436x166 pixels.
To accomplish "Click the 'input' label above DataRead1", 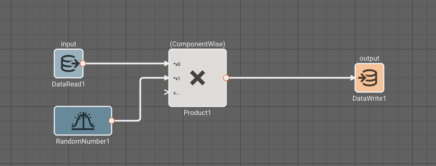I will 68,44.
